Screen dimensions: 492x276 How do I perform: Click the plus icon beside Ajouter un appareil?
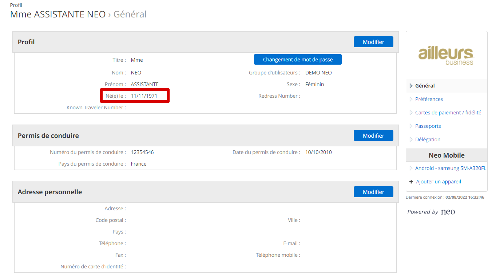tap(411, 182)
